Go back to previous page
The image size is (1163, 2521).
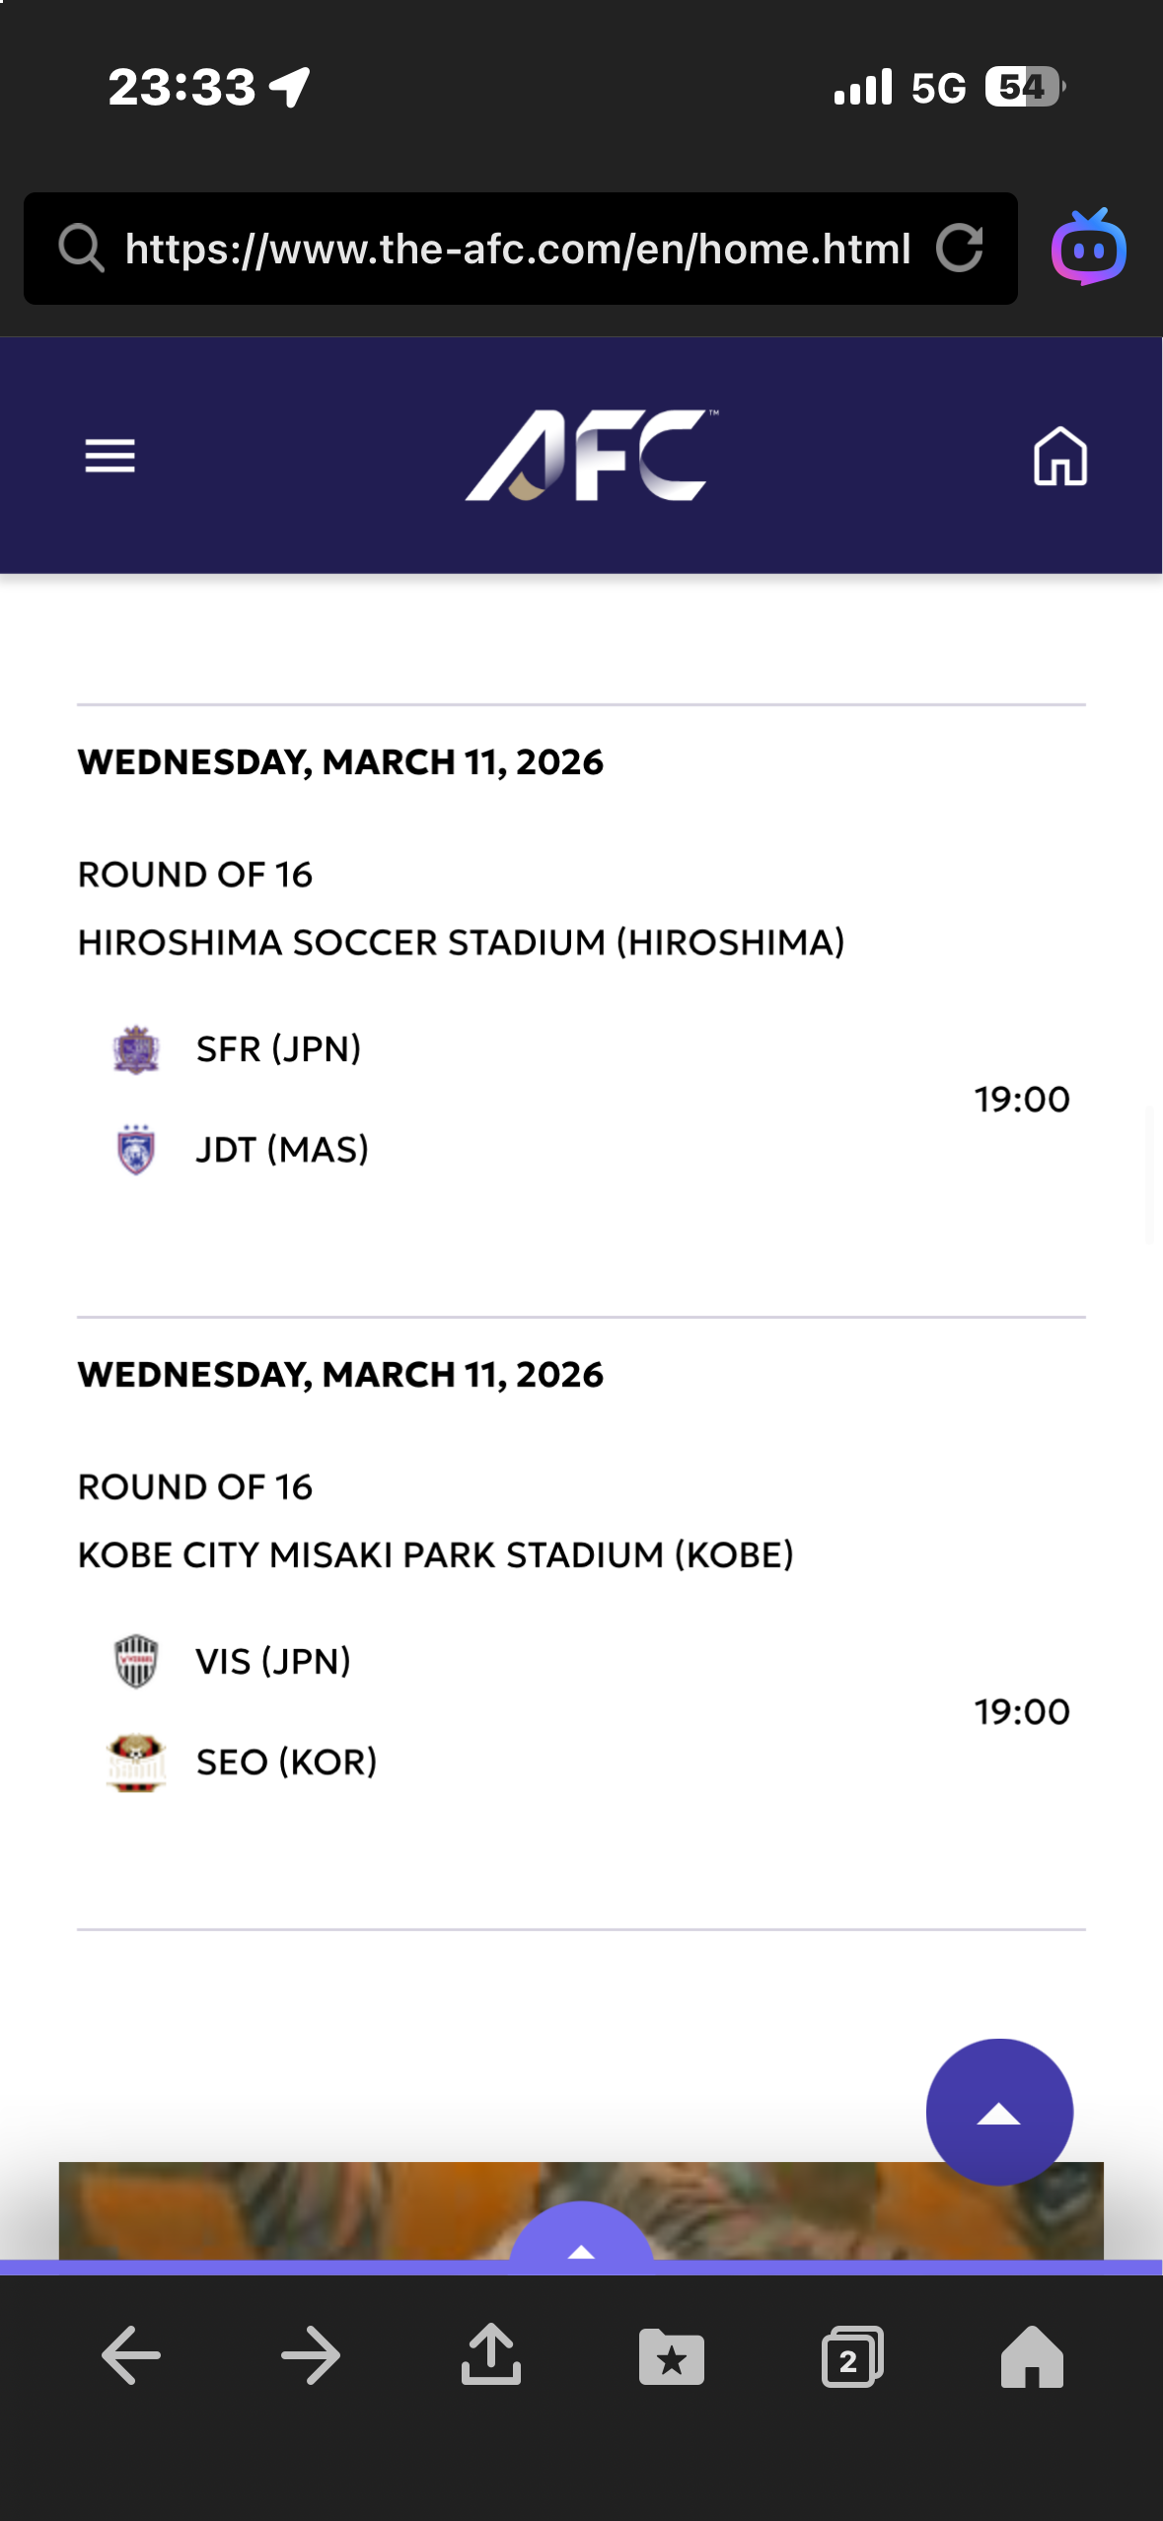pos(131,2355)
